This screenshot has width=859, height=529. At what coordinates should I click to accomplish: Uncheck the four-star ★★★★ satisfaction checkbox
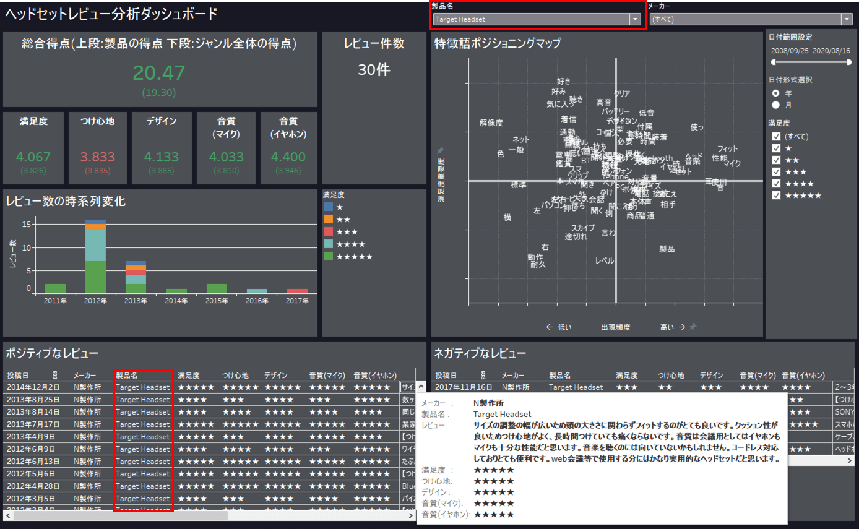click(x=776, y=184)
